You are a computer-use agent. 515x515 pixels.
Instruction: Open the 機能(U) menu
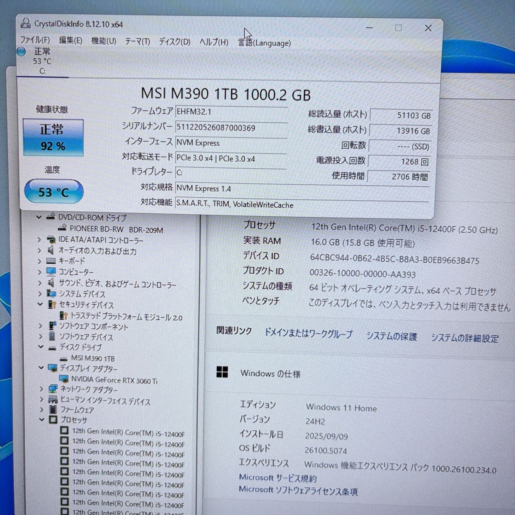(104, 41)
